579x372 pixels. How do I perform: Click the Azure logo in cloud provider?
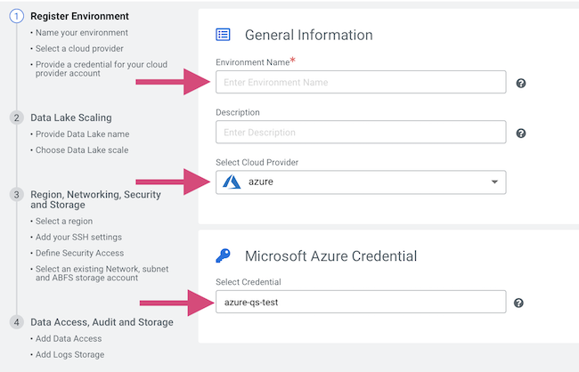(232, 182)
